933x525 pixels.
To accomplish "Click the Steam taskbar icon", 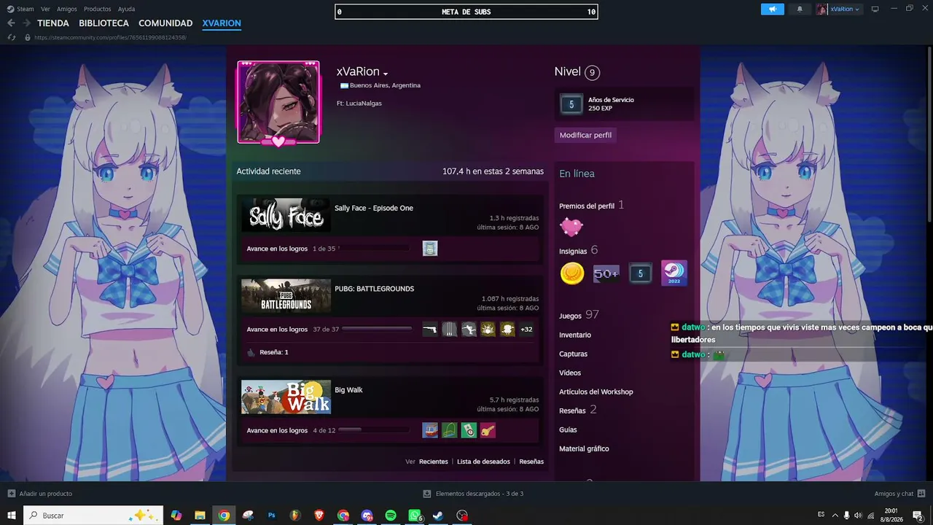I will click(x=438, y=516).
